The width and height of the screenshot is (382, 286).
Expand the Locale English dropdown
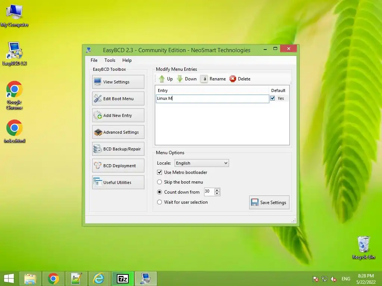(202, 163)
